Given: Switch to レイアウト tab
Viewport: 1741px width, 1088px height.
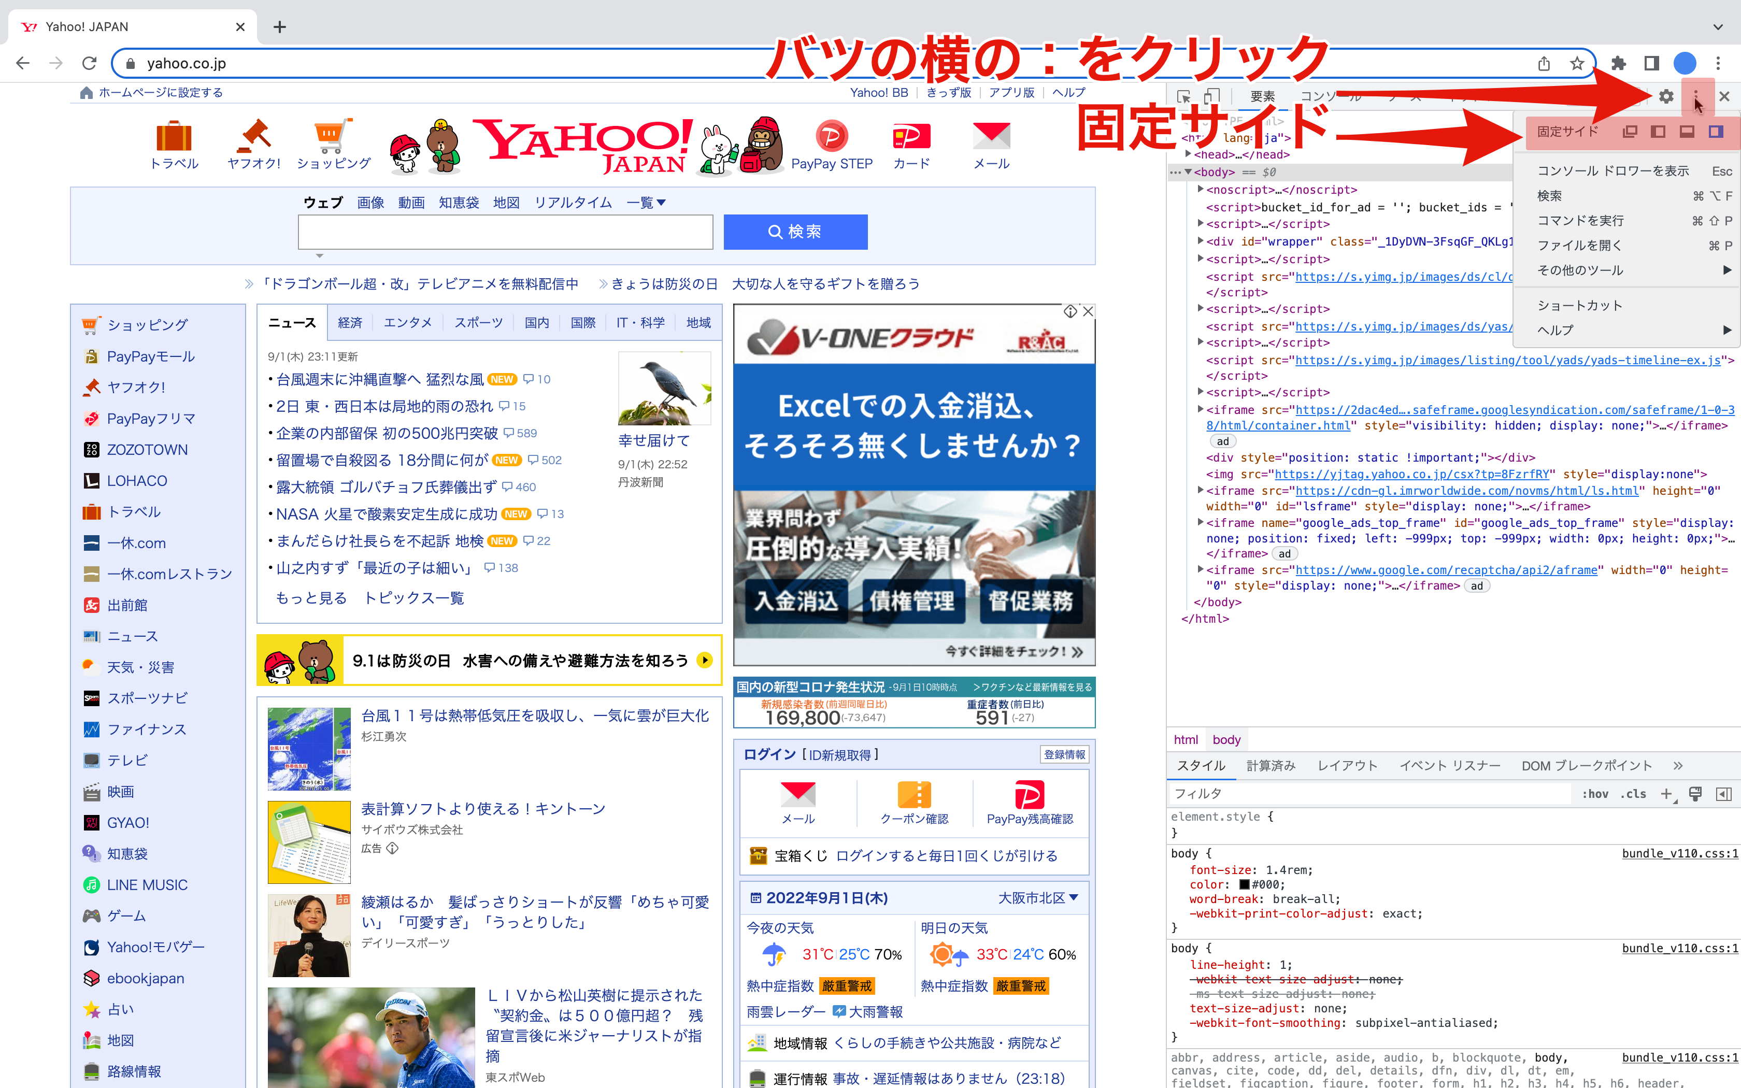Looking at the screenshot, I should click(1347, 766).
